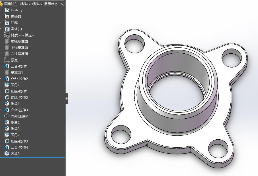Click the 阵列(圆周)1 circular pattern icon
This screenshot has width=258, height=176.
[x=7, y=116]
